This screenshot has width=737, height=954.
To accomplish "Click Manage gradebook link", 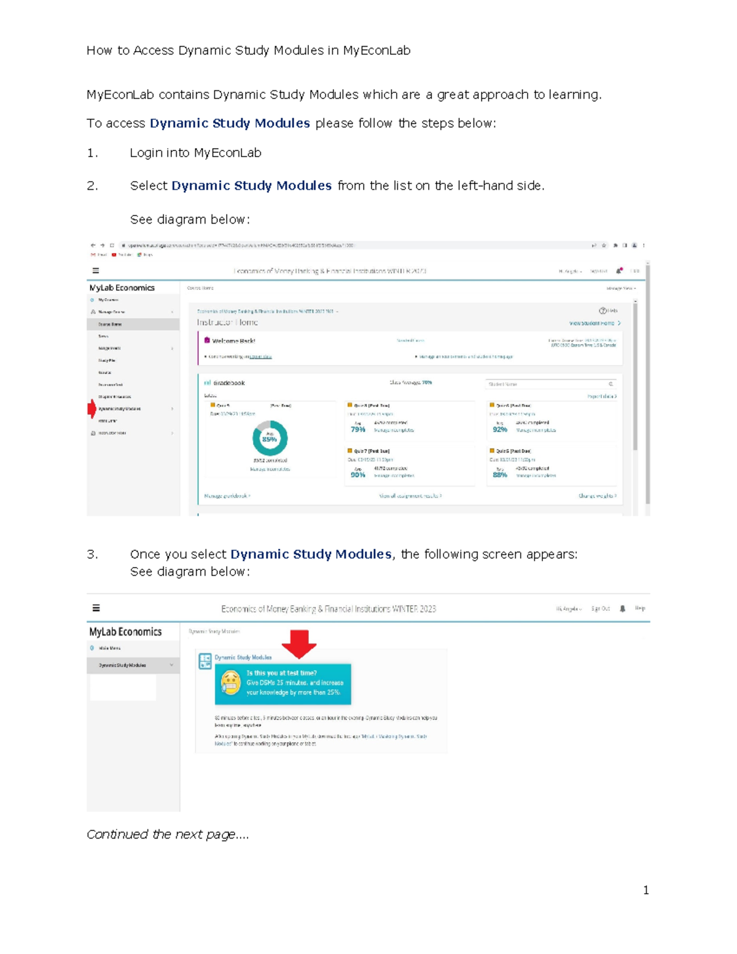I will pyautogui.click(x=227, y=496).
